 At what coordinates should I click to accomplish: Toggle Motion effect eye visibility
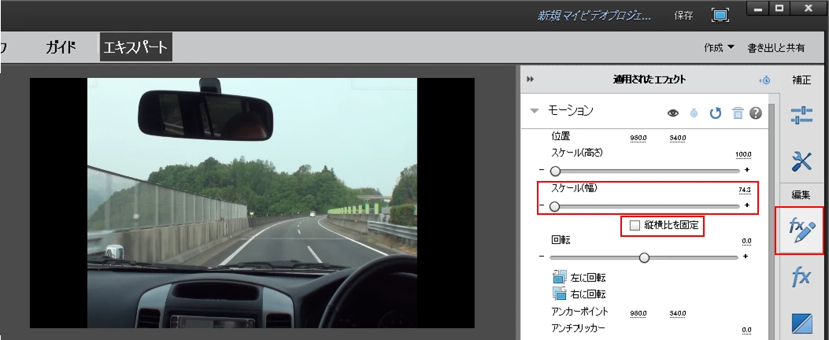tap(673, 113)
